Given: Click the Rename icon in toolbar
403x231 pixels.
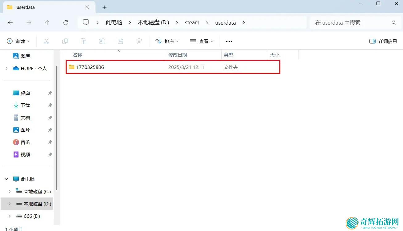Looking at the screenshot, I should [102, 41].
